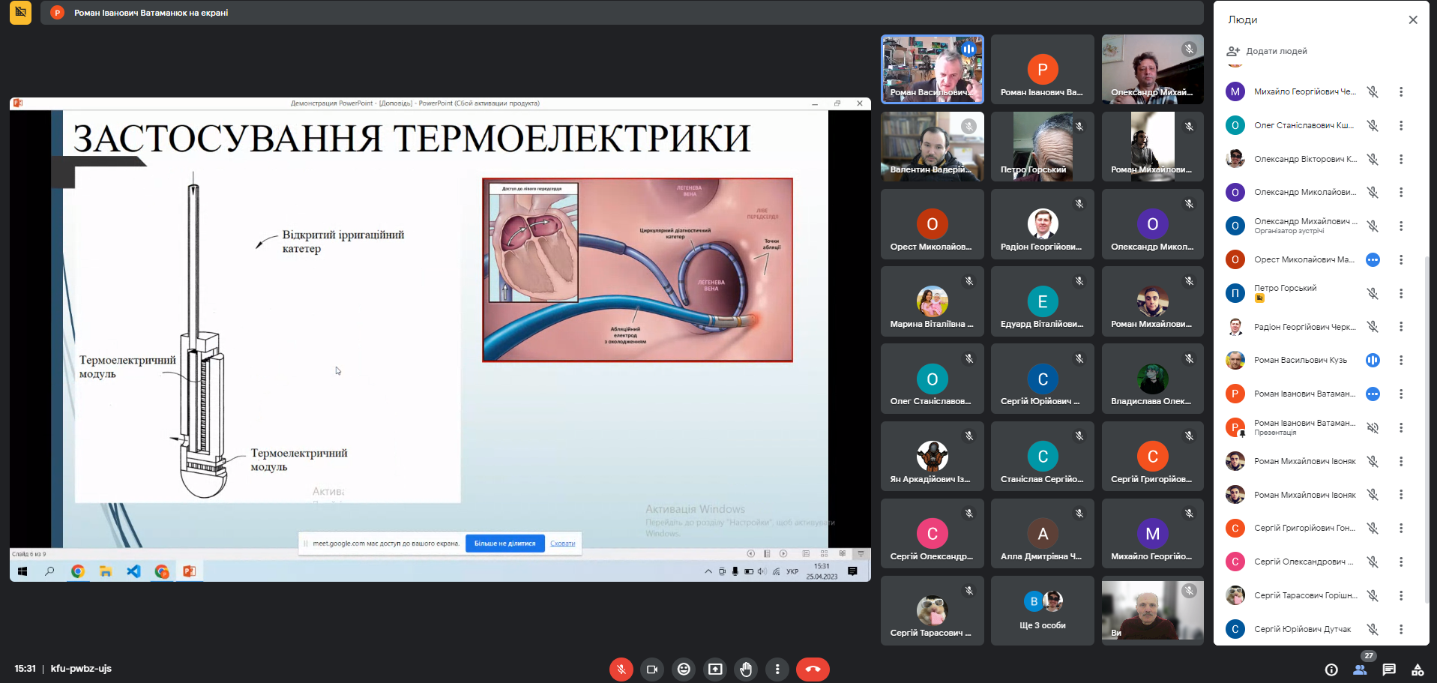The width and height of the screenshot is (1437, 683).
Task: Click the present screen icon in the call bar
Action: coord(715,669)
